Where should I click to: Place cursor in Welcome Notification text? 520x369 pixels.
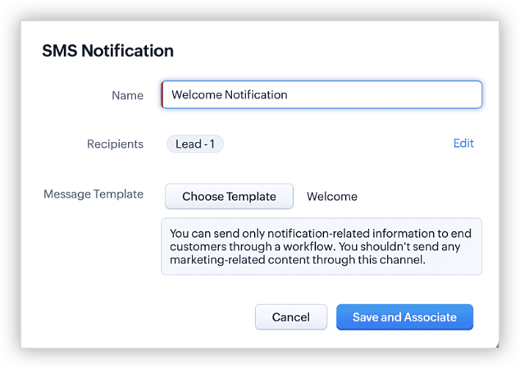coord(229,95)
